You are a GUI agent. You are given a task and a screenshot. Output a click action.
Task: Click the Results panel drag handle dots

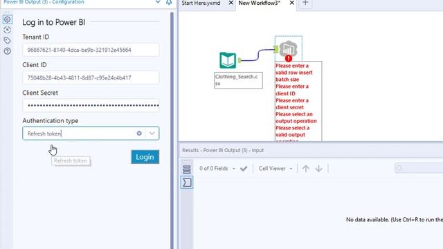click(x=186, y=161)
